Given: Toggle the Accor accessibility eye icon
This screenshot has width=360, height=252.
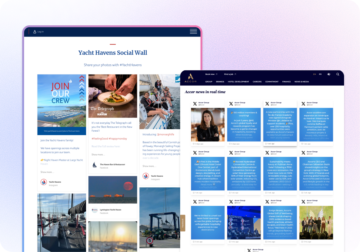Looking at the screenshot, I should (329, 74).
